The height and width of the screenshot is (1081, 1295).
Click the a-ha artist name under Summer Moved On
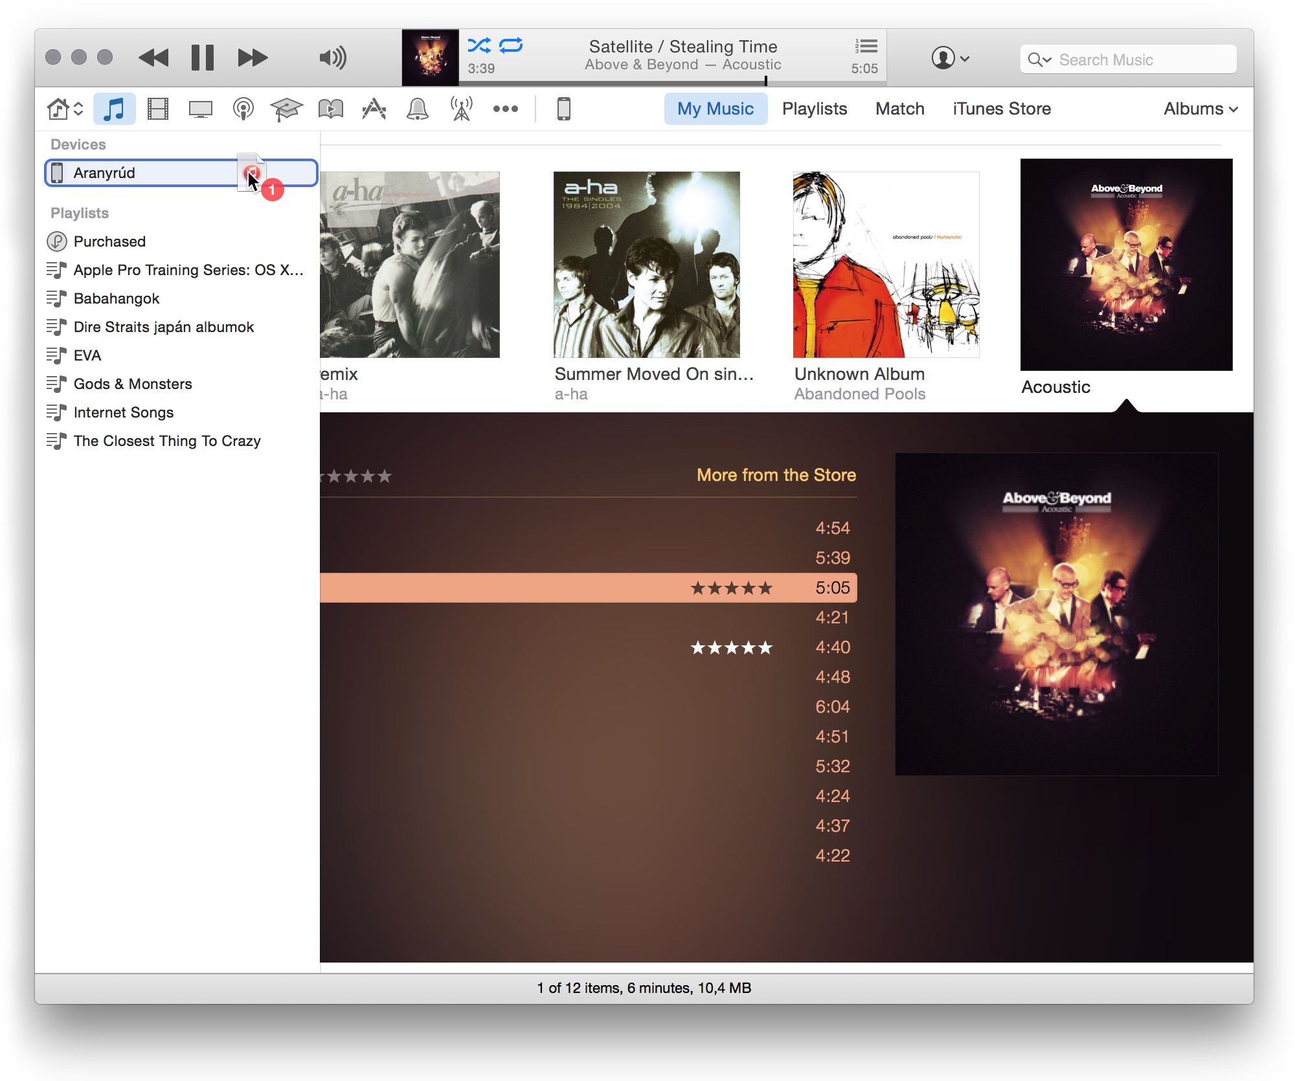[571, 394]
